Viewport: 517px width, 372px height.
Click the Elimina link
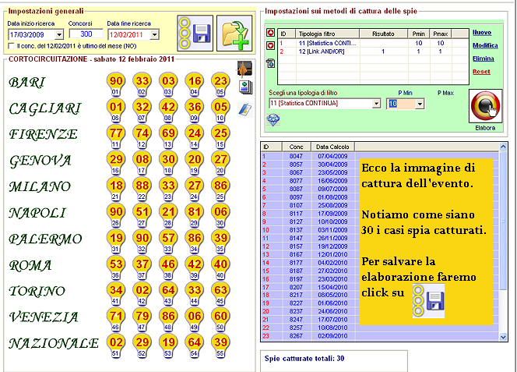click(483, 58)
